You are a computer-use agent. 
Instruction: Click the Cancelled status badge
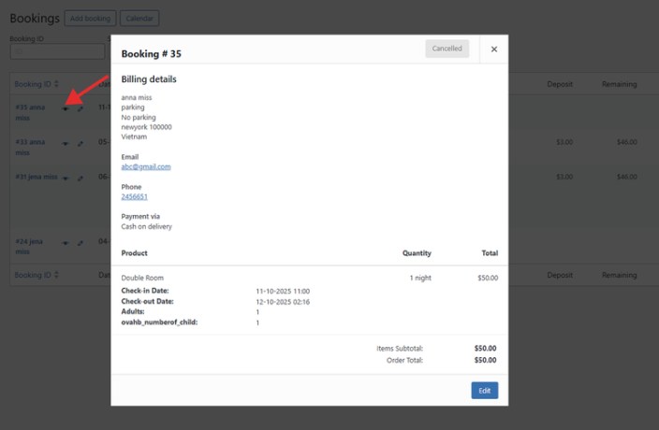point(447,49)
